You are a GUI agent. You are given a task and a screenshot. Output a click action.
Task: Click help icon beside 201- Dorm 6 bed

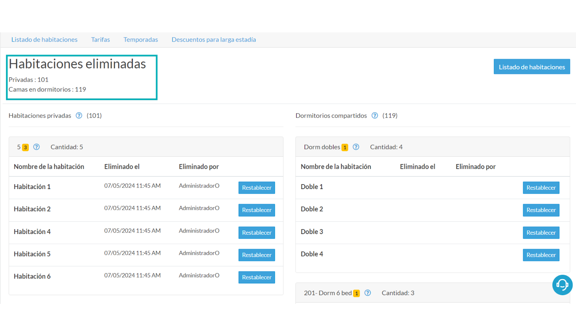(x=368, y=293)
